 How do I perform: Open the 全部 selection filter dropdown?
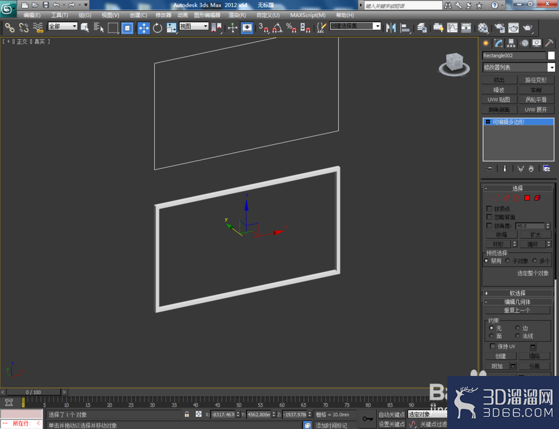pos(74,26)
